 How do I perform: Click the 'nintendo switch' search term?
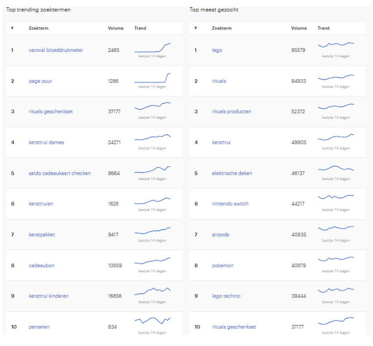[230, 204]
